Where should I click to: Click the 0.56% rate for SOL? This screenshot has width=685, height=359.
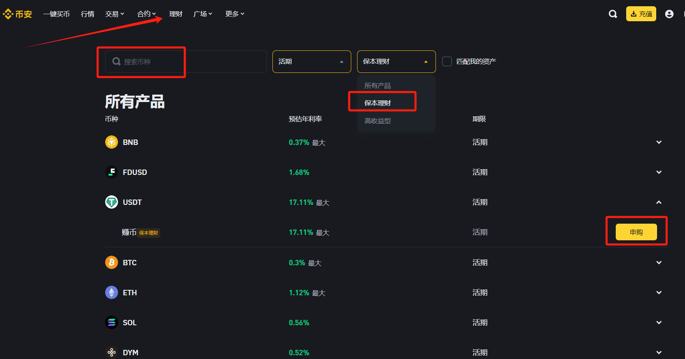click(299, 323)
